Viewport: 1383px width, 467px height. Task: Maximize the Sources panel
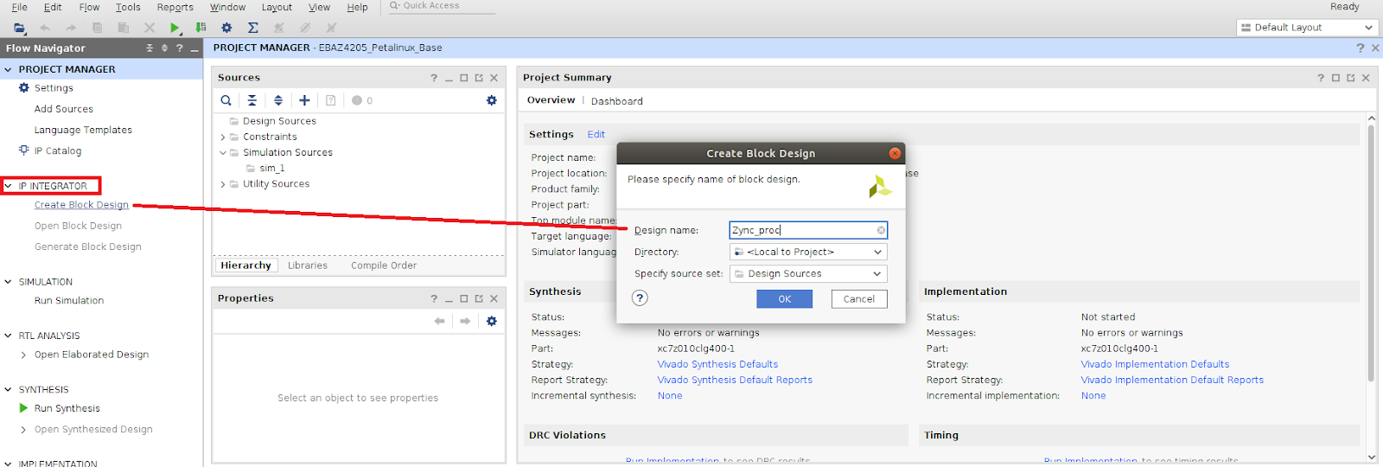click(x=464, y=78)
